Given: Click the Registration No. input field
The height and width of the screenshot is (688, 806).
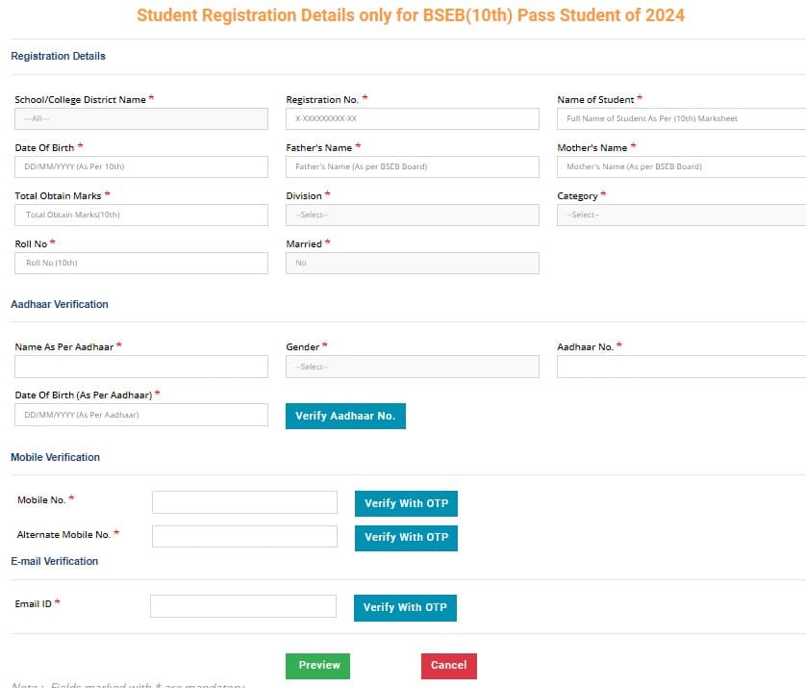Looking at the screenshot, I should point(412,118).
